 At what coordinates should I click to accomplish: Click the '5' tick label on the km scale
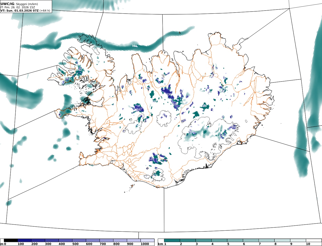point(228,244)
